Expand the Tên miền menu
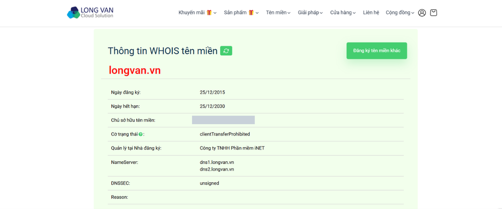The height and width of the screenshot is (209, 502). pyautogui.click(x=279, y=13)
